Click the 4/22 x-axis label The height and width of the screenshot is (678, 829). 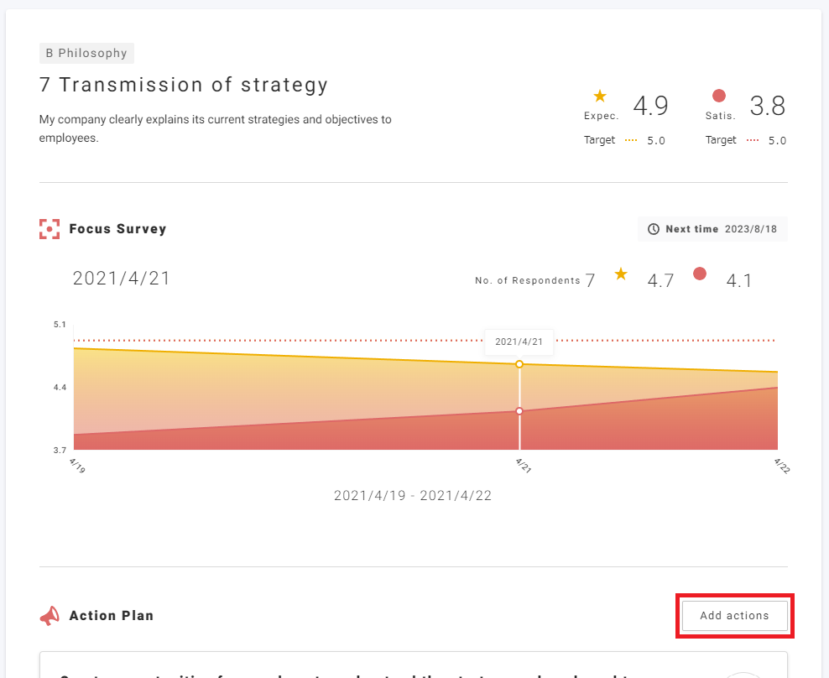click(781, 466)
